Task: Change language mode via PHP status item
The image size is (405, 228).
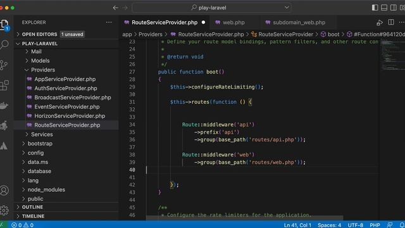Action: (x=375, y=225)
